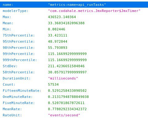Screen dimensions: 148x128
Task: Select the "999thPercentile:" key
Action: tap(20, 60)
